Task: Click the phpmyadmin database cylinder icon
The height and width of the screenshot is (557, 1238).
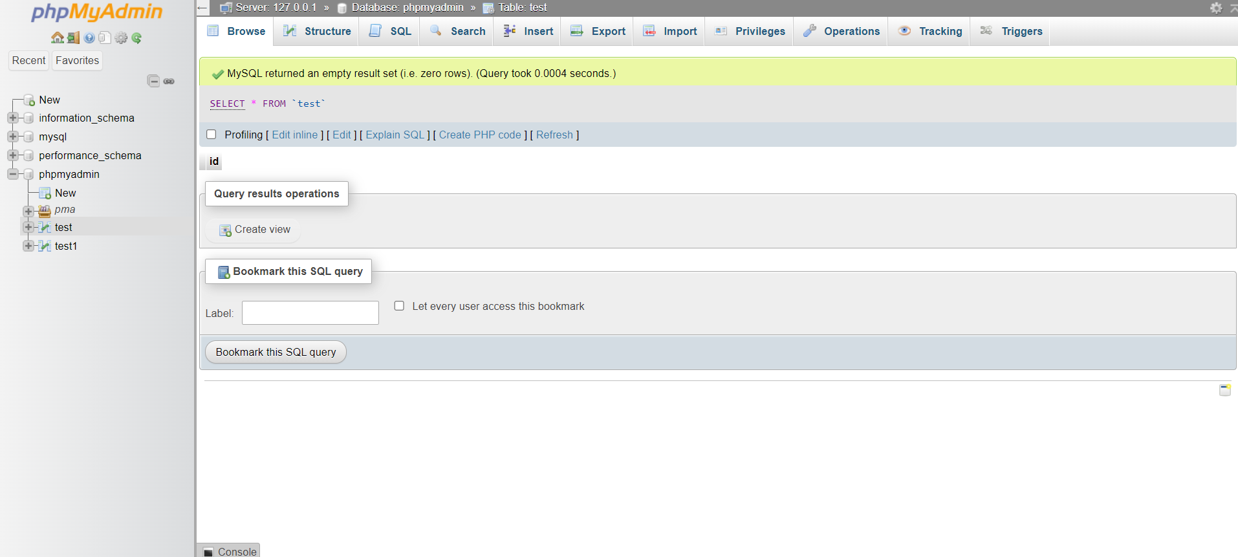Action: coord(28,174)
